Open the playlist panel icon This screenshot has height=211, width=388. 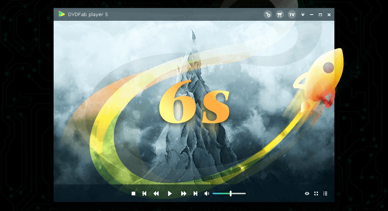coord(325,194)
